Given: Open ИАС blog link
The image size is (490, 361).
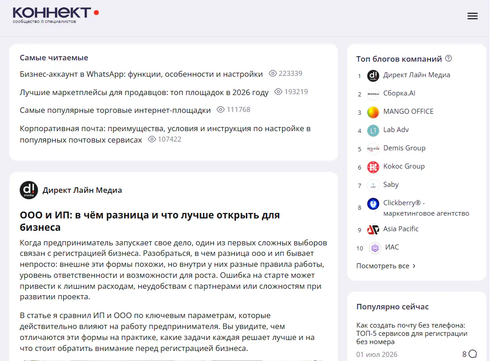Looking at the screenshot, I should click(x=392, y=247).
